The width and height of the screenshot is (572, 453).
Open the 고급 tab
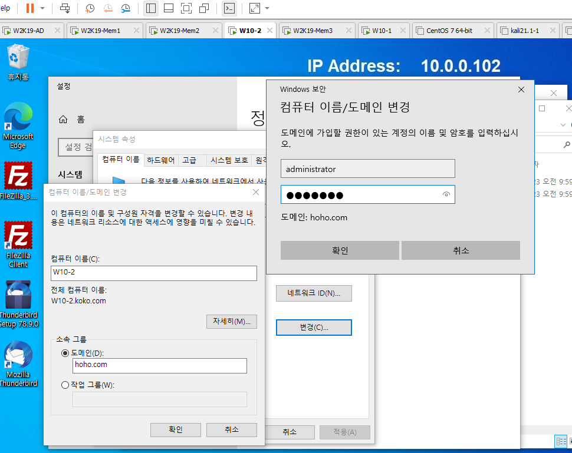coord(189,160)
